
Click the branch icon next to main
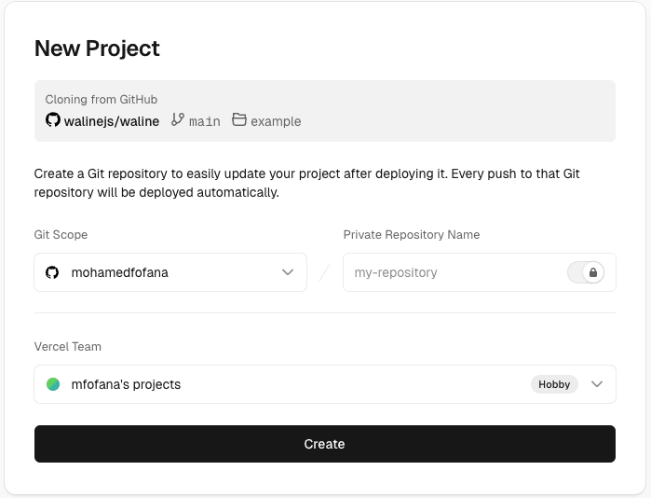pyautogui.click(x=178, y=120)
